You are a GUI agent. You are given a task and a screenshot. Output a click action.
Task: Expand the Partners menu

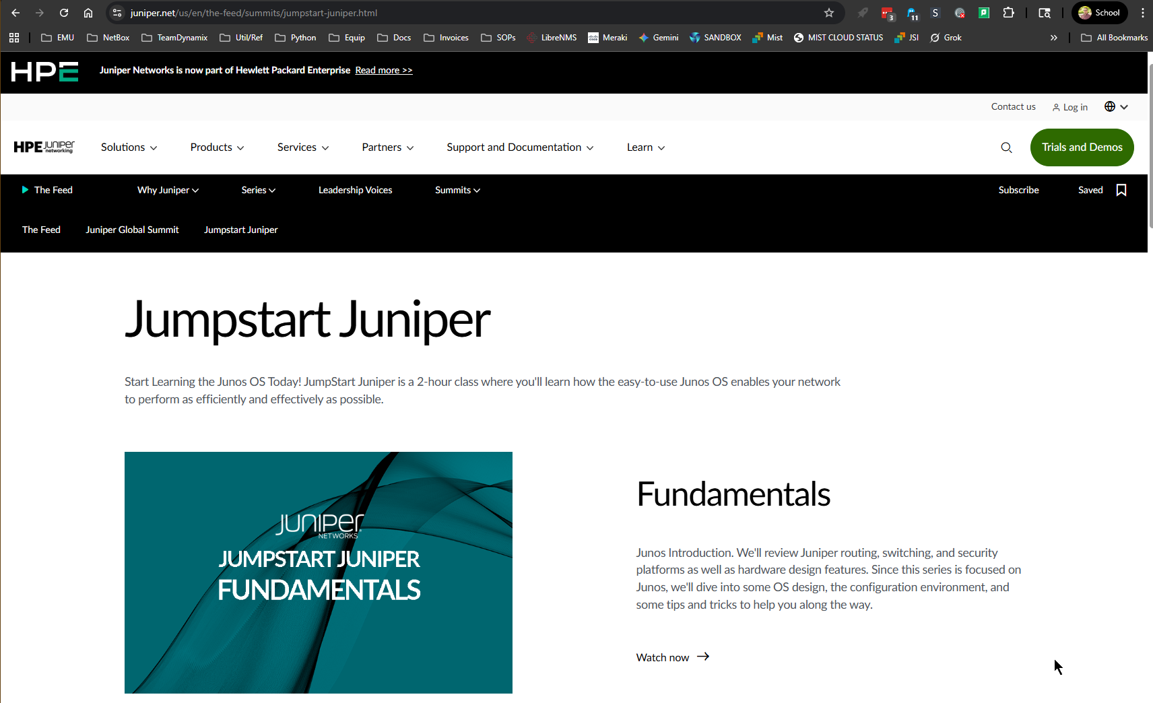click(x=388, y=147)
